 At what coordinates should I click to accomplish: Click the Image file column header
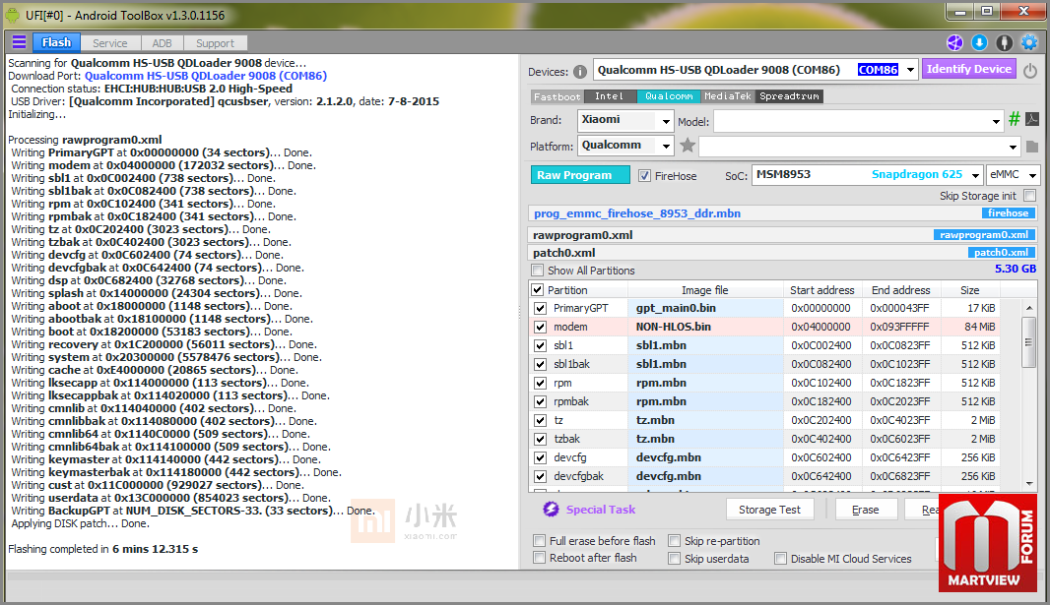click(705, 290)
